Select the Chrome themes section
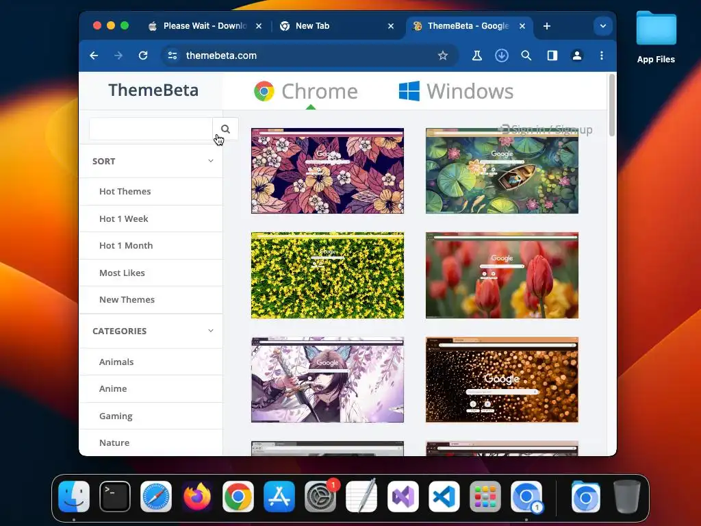 click(x=306, y=91)
